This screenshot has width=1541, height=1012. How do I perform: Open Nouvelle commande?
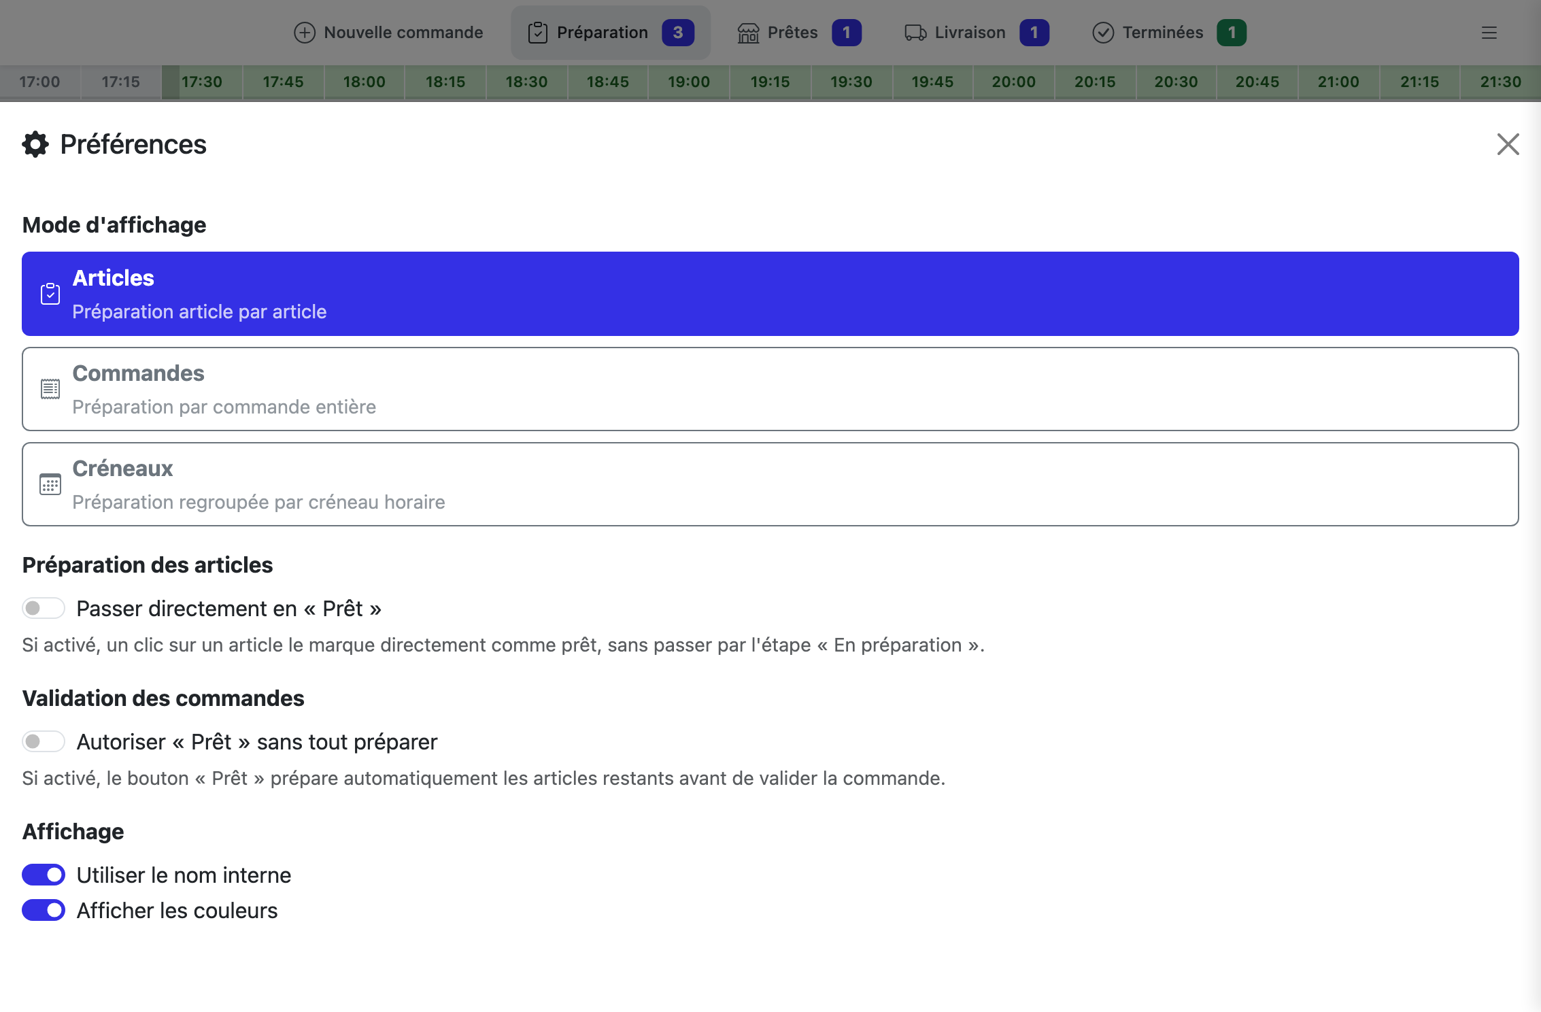coord(388,33)
